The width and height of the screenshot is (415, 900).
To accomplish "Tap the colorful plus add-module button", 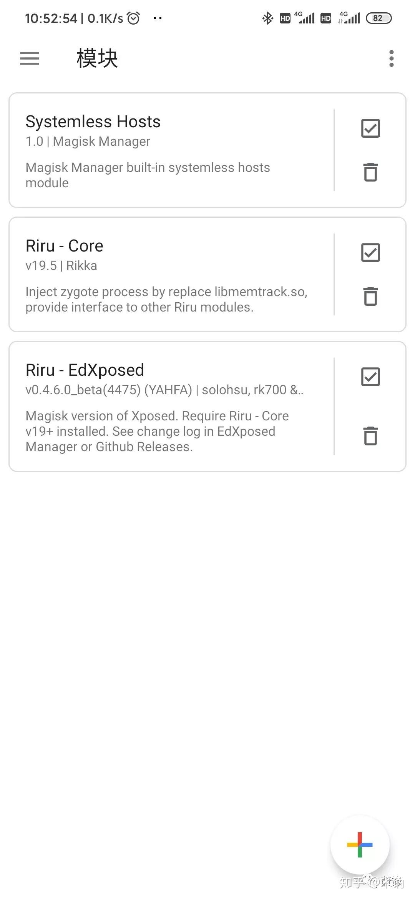I will tap(360, 845).
